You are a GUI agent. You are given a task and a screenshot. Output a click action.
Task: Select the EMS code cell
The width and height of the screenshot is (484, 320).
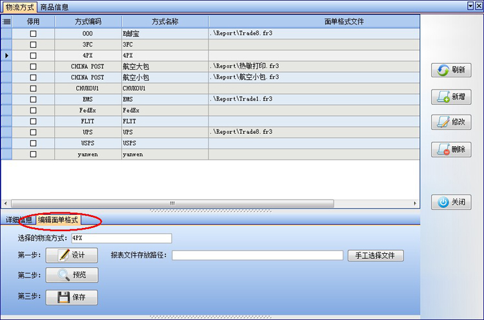[88, 100]
